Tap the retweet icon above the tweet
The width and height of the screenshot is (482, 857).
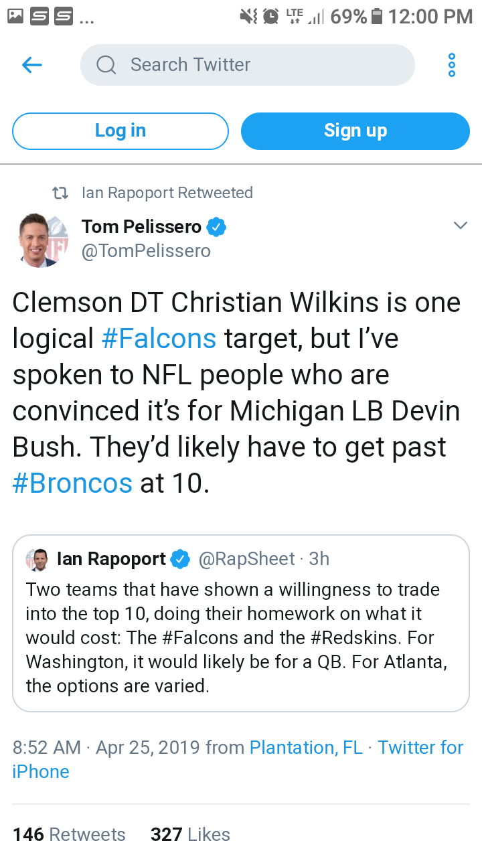(x=60, y=193)
